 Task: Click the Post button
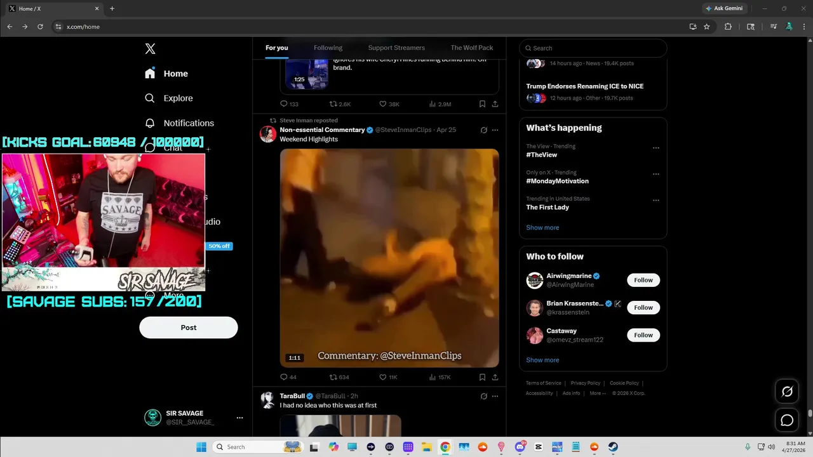[x=189, y=328]
